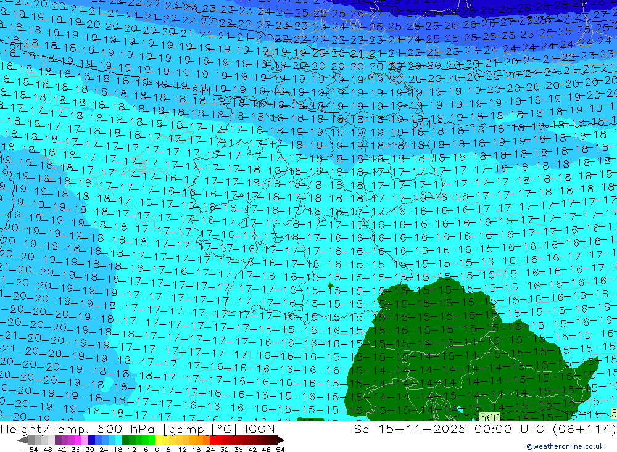Click the map title 'Height/Temp. 500 hPa'
This screenshot has width=617, height=452.
pyautogui.click(x=78, y=429)
